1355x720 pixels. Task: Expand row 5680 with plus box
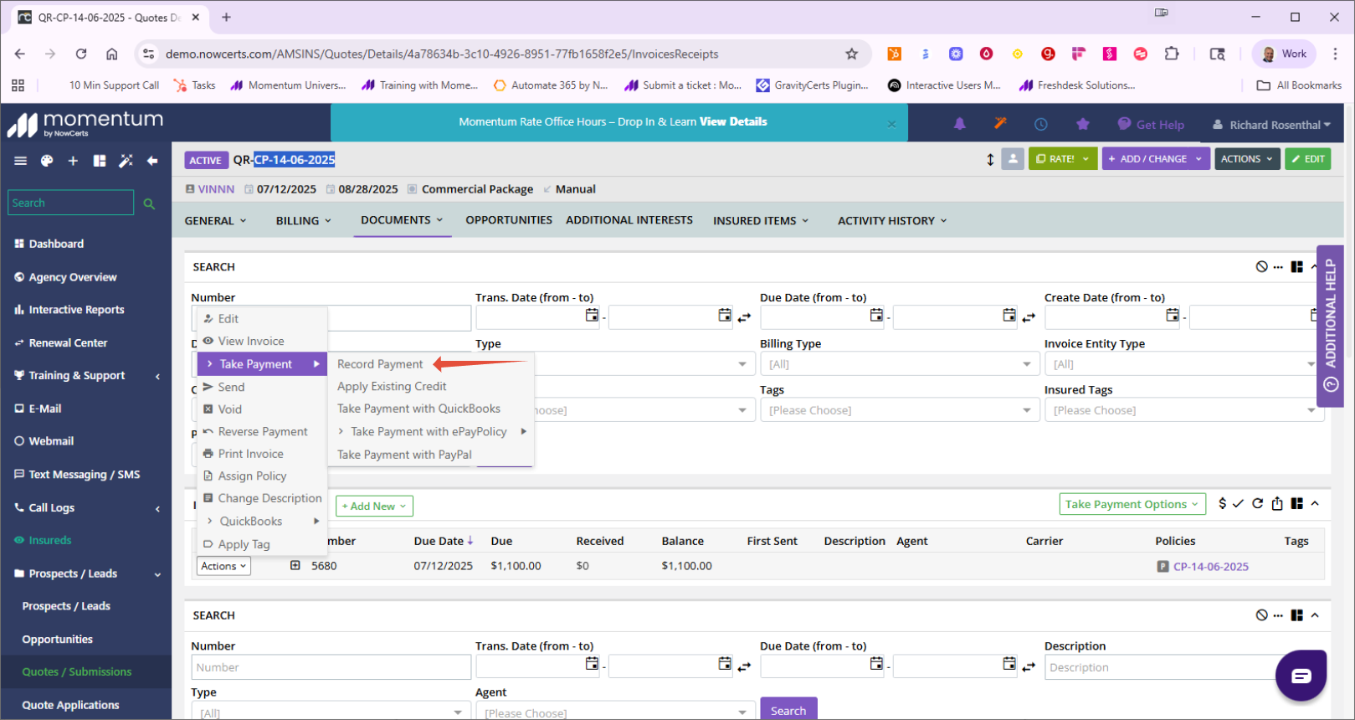pos(295,566)
